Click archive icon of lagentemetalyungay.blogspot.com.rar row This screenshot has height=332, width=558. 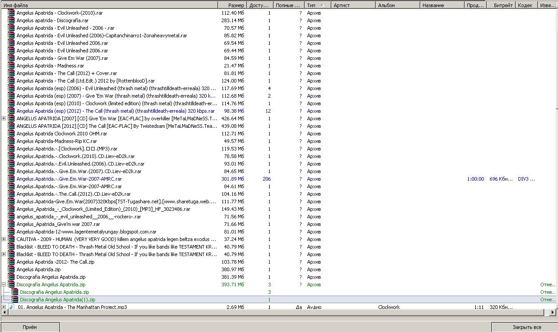(11, 232)
